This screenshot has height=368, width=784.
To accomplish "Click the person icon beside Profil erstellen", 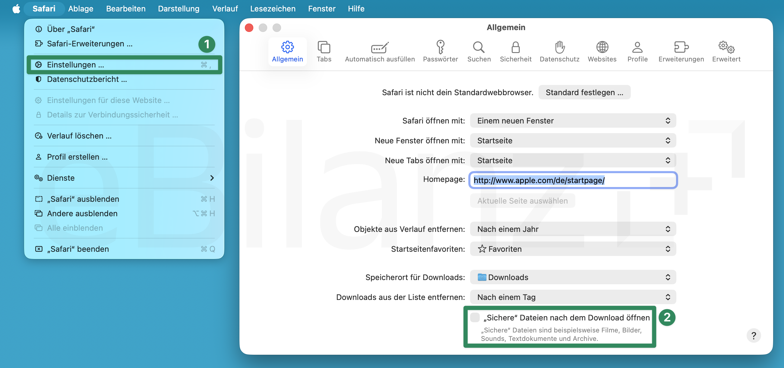I will (x=38, y=157).
